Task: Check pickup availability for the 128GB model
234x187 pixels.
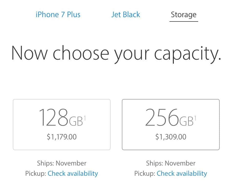Action: [73, 173]
